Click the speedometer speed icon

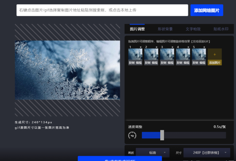click(x=132, y=135)
